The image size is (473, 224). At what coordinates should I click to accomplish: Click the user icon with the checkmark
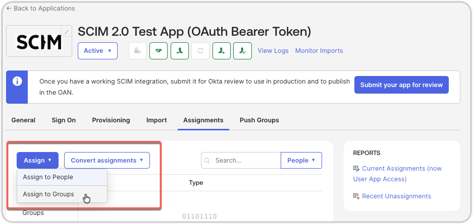coord(242,51)
